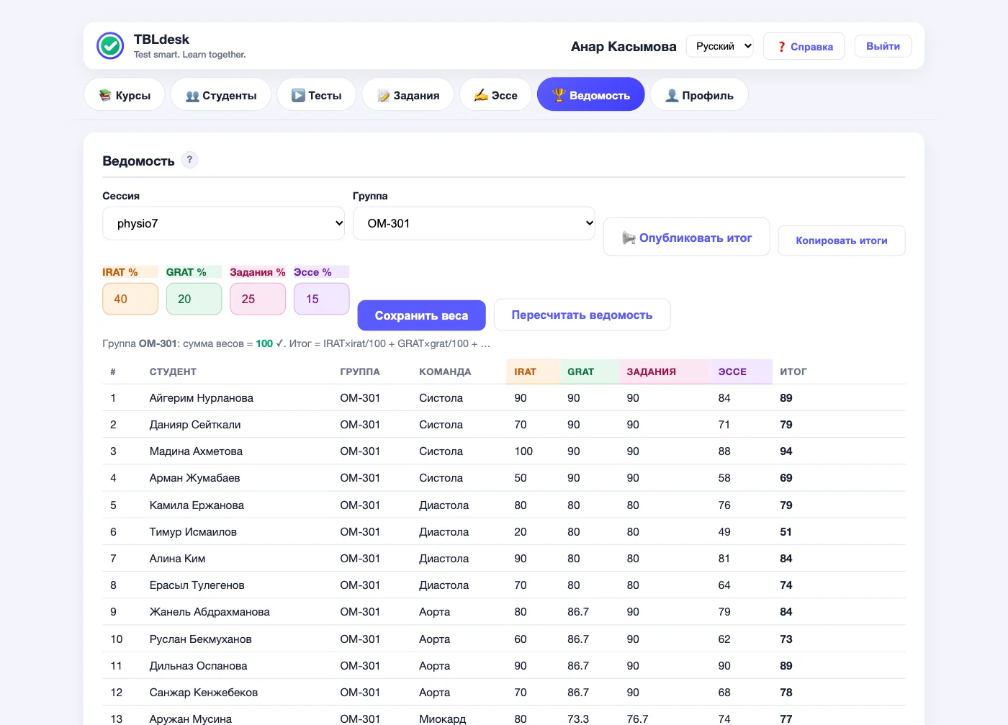Click the play icon on Тесты tab
This screenshot has width=1008, height=725.
pos(298,95)
